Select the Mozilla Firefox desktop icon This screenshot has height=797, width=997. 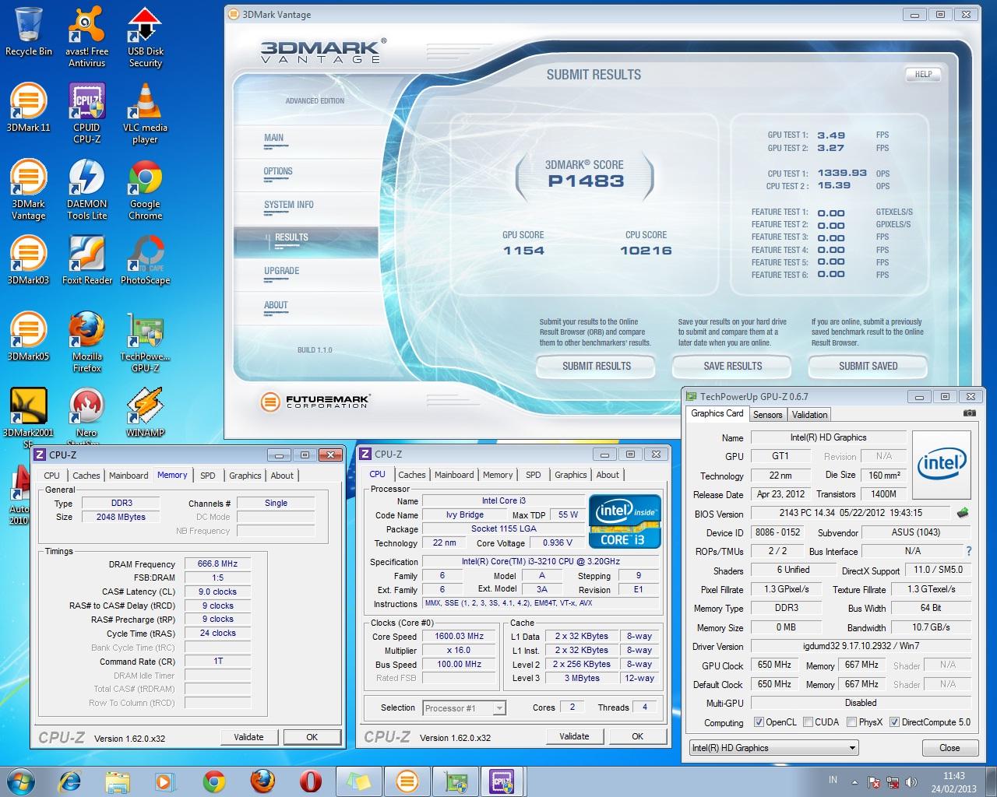pyautogui.click(x=87, y=342)
